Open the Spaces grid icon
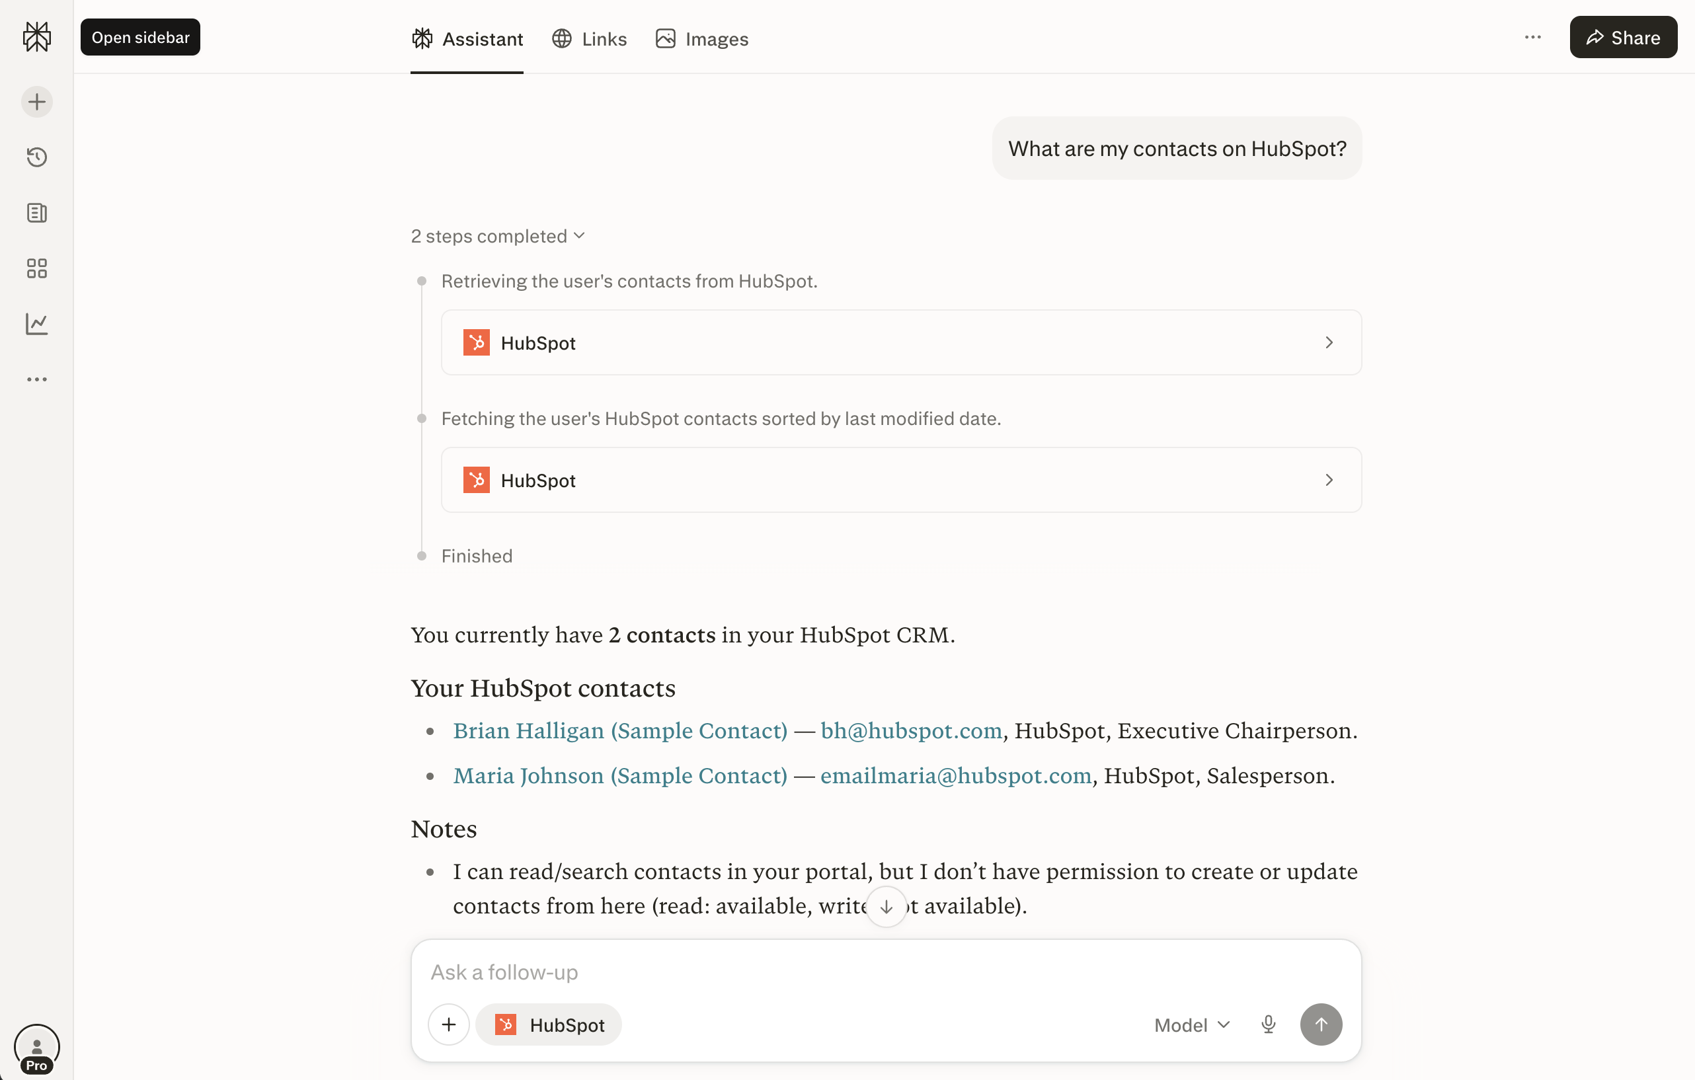Screen dimensions: 1695x1080 click(36, 268)
